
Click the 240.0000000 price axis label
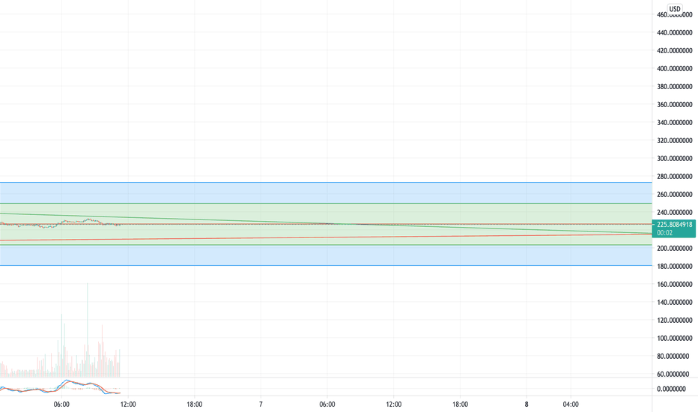pos(675,213)
